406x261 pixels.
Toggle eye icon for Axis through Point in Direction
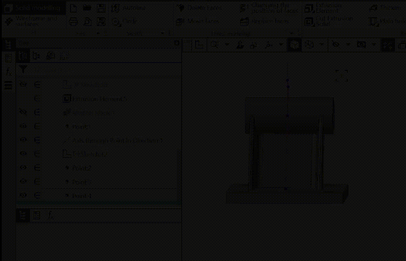pos(24,140)
